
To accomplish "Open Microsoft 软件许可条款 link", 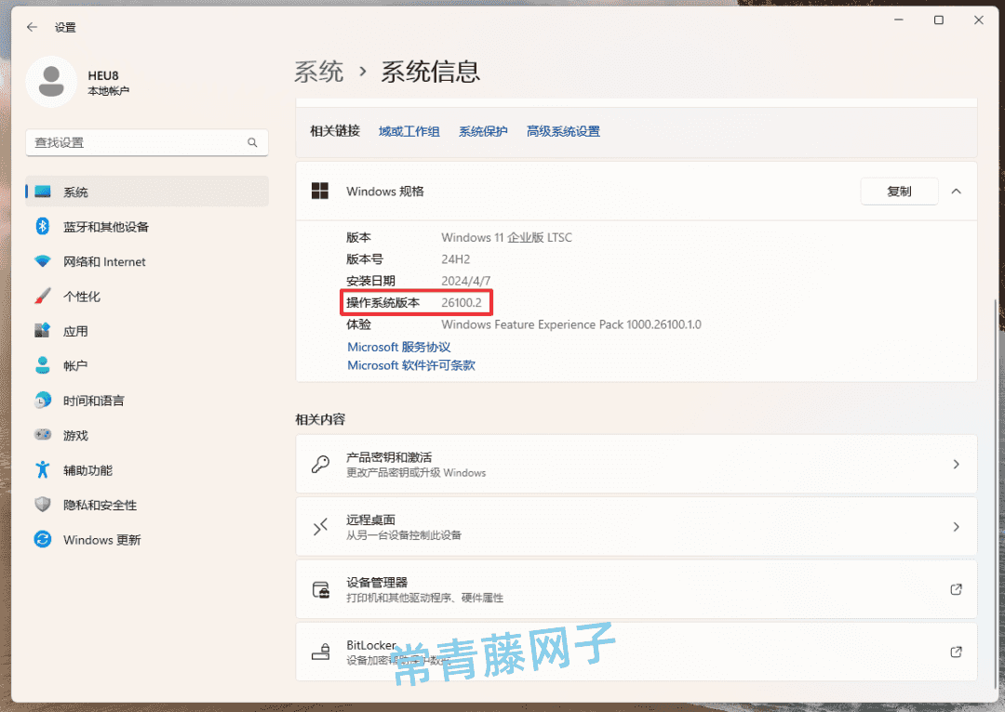I will pos(411,365).
